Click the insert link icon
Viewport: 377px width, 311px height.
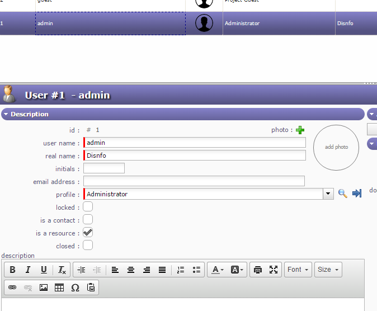click(x=12, y=288)
